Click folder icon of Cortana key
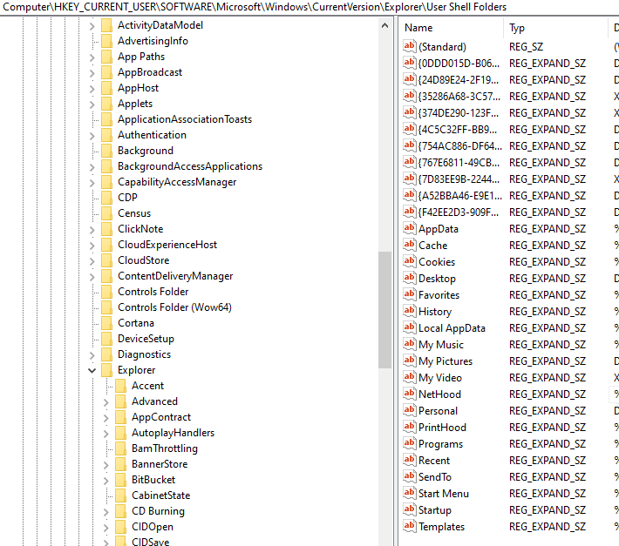Viewport: 619px width, 546px height. [x=106, y=323]
